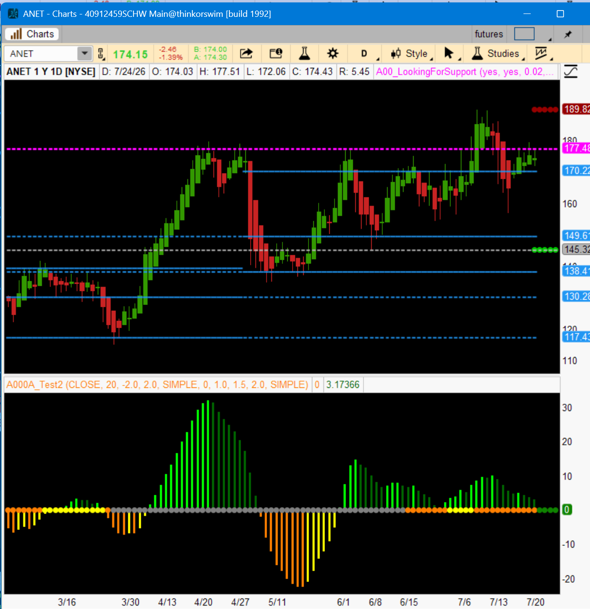
Task: Click the 130.28 price level bubble
Action: tap(576, 296)
